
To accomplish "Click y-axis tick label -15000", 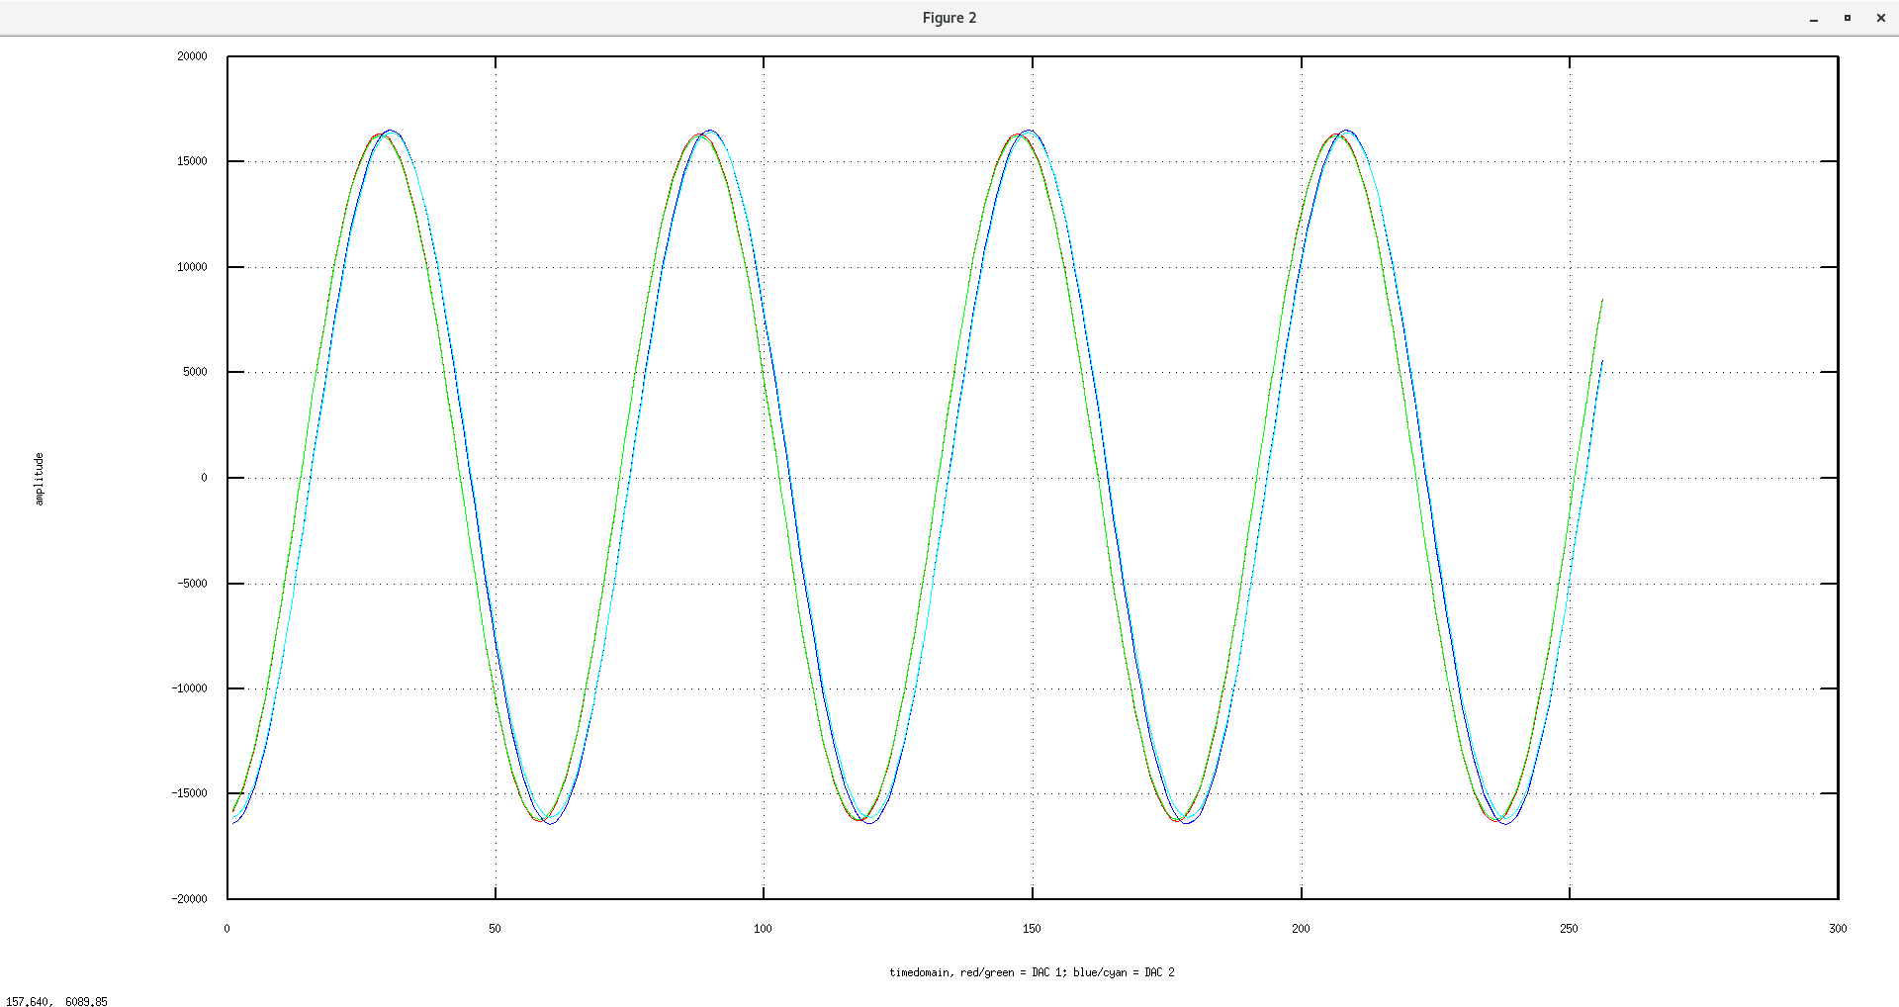I will (189, 793).
